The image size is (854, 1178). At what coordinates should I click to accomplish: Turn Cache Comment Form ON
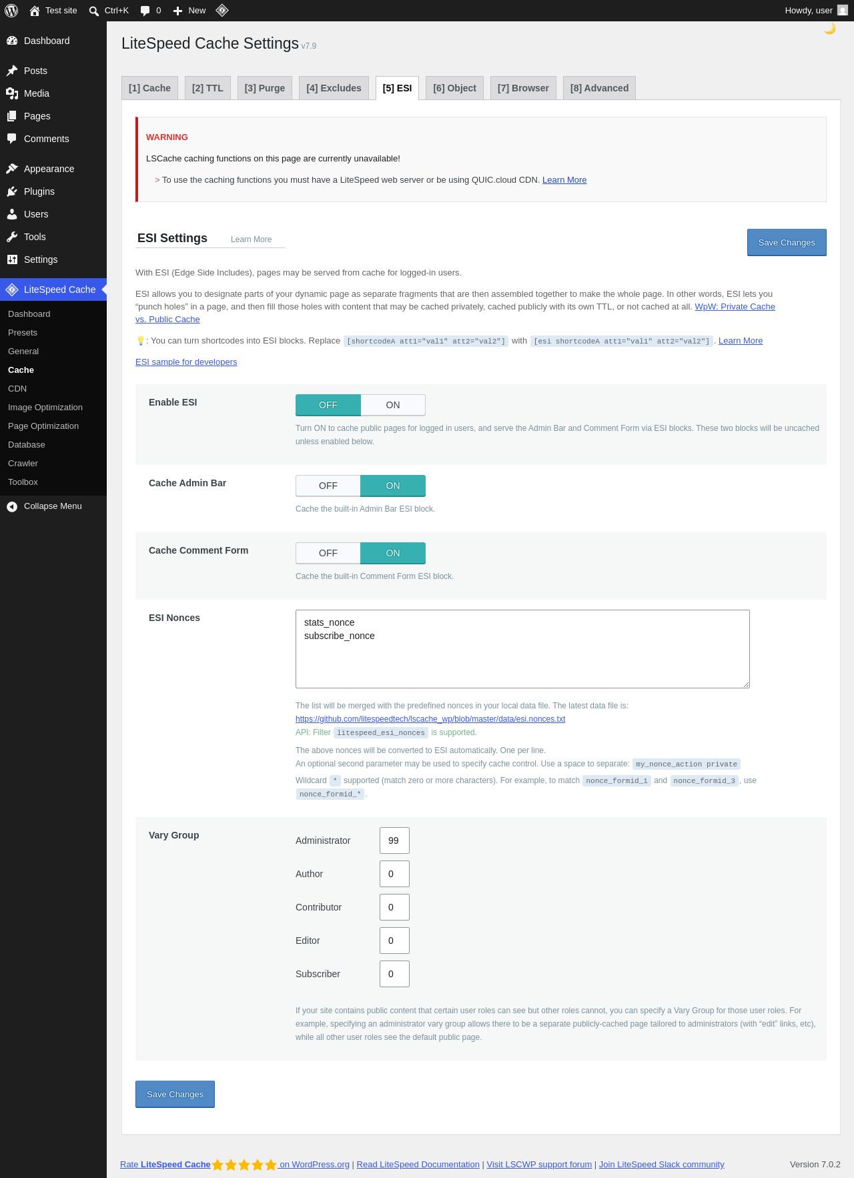point(393,553)
